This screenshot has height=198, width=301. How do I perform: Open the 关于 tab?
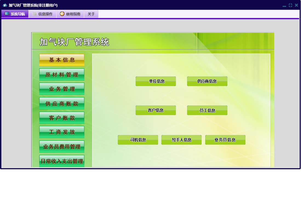[91, 14]
